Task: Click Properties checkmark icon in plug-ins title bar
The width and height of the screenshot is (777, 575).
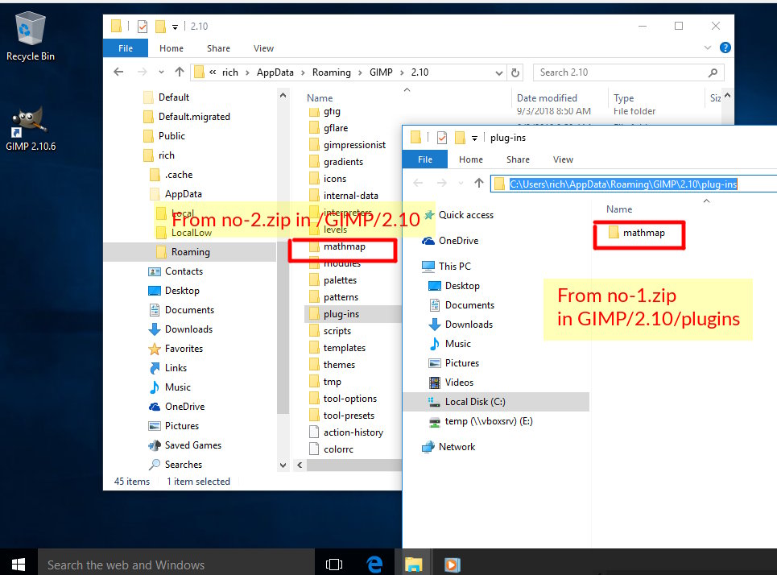Action: (x=442, y=137)
